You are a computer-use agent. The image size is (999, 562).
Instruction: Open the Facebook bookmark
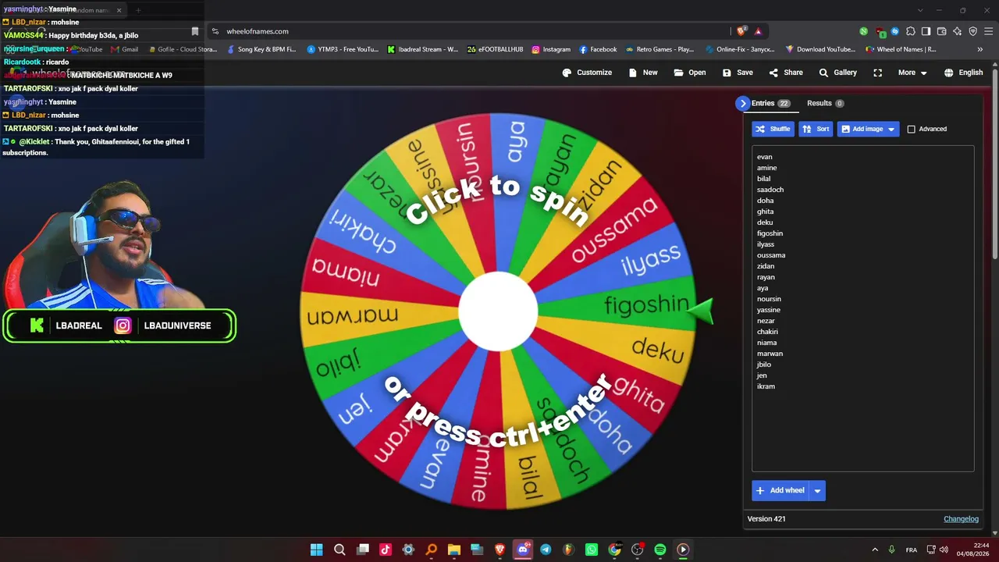point(598,49)
